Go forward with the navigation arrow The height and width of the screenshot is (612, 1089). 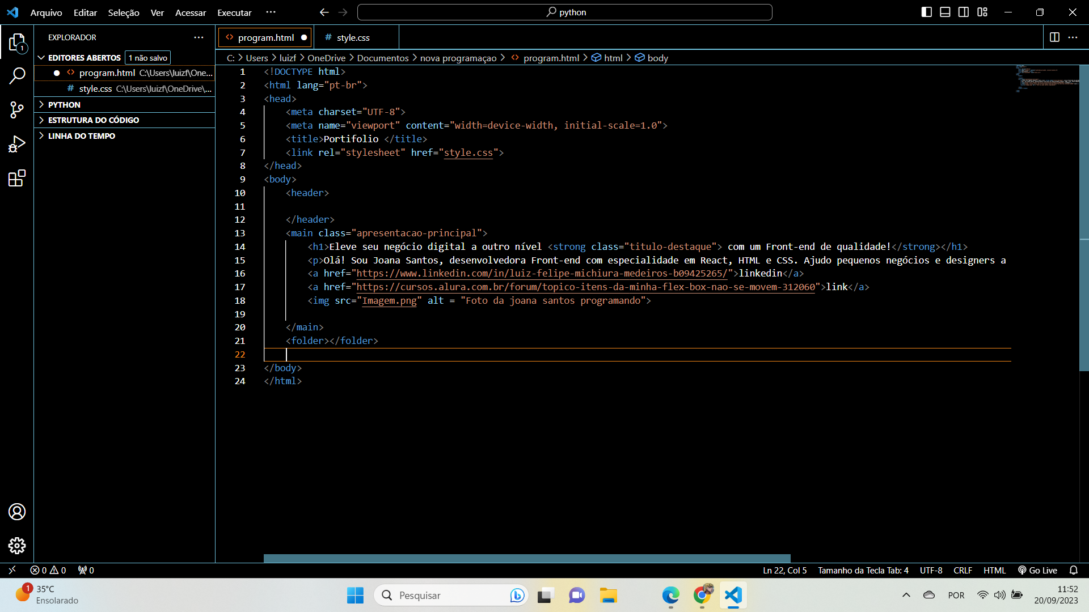click(x=343, y=12)
